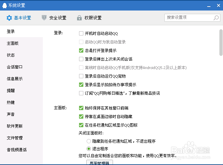Open 信息展示 sidebar section
This screenshot has height=165, width=223.
[x=21, y=79]
